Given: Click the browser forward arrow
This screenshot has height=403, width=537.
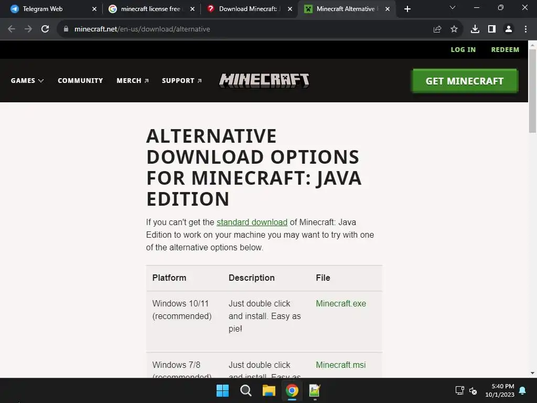Looking at the screenshot, I should pos(28,29).
